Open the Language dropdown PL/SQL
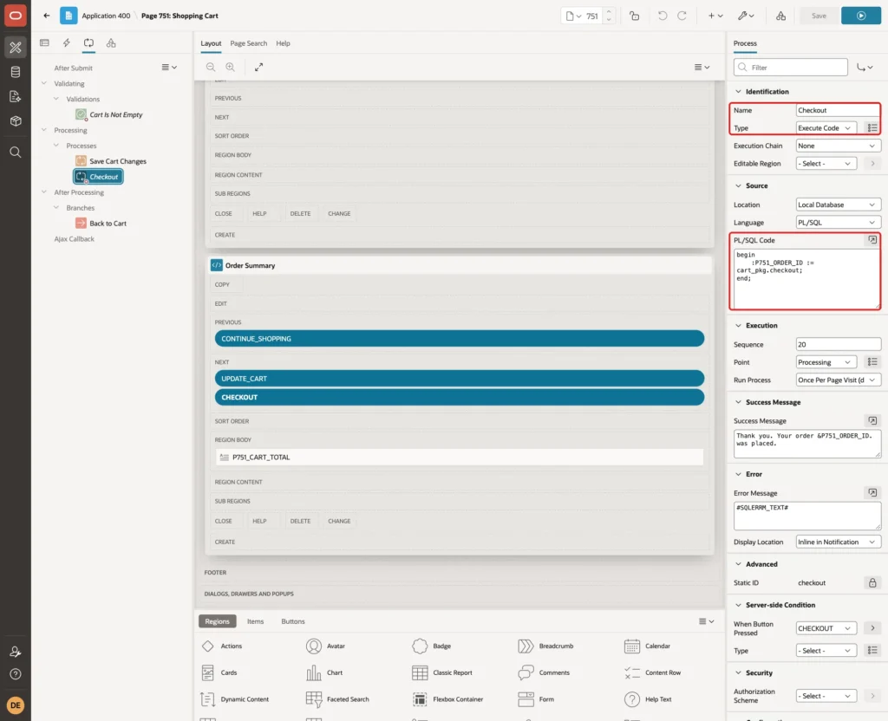 pyautogui.click(x=839, y=223)
